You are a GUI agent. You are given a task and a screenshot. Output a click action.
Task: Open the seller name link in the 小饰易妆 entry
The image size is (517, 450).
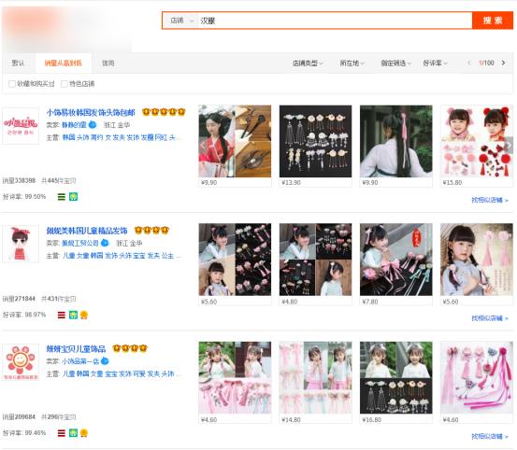[x=74, y=125]
